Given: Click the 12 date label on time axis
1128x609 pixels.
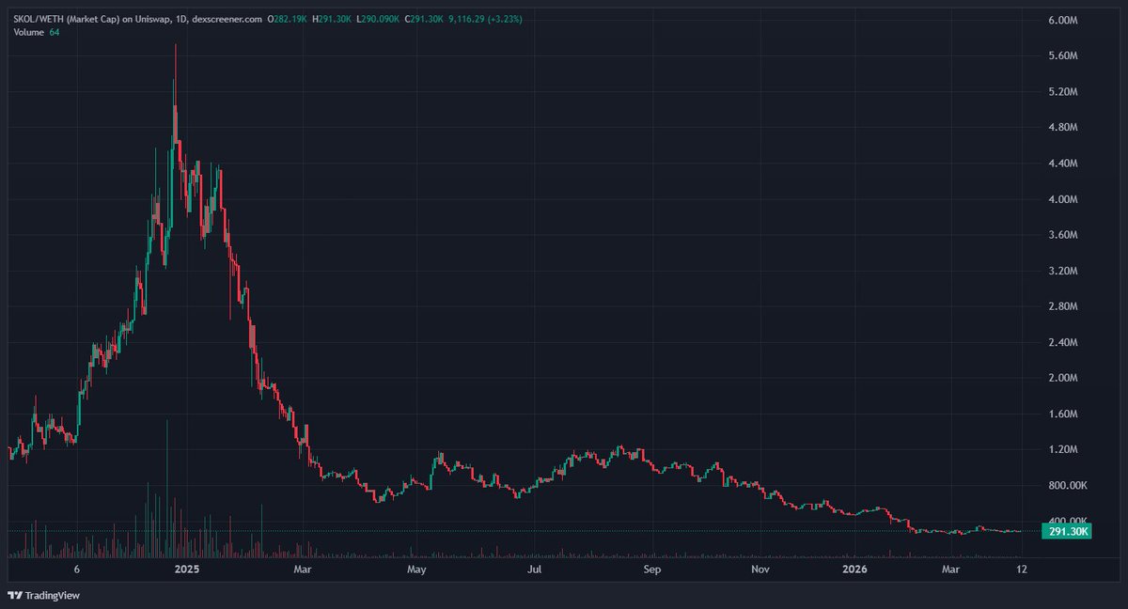Looking at the screenshot, I should click(x=1020, y=570).
